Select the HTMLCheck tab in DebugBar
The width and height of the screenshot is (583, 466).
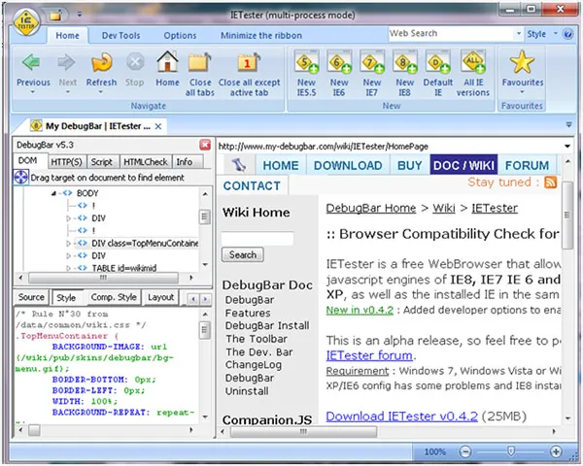coord(144,162)
